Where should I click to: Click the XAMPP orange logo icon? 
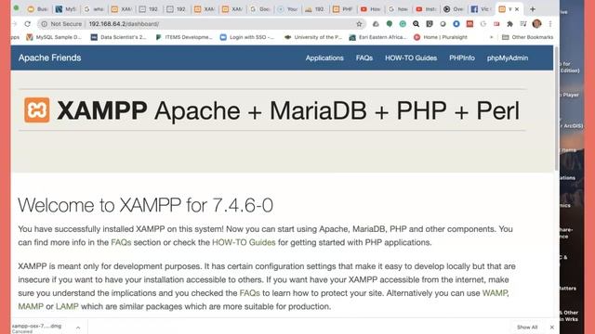coord(37,110)
